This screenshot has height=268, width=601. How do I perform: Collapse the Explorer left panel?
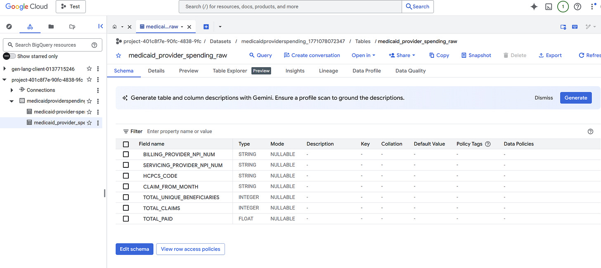pyautogui.click(x=100, y=26)
